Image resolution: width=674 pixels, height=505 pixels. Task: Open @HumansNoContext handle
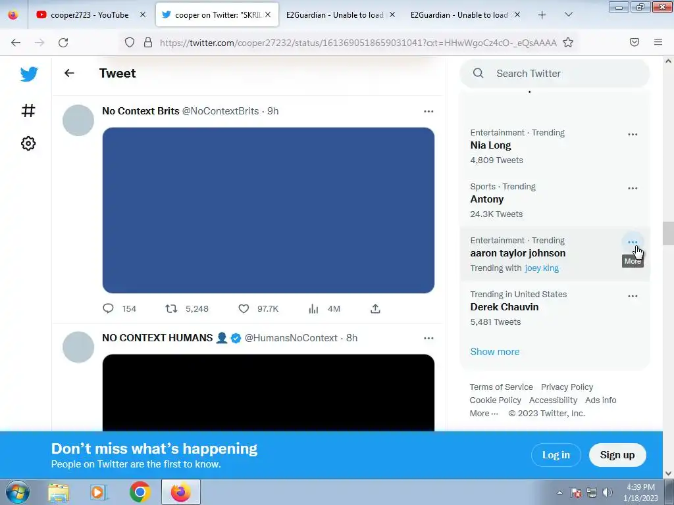[291, 338]
